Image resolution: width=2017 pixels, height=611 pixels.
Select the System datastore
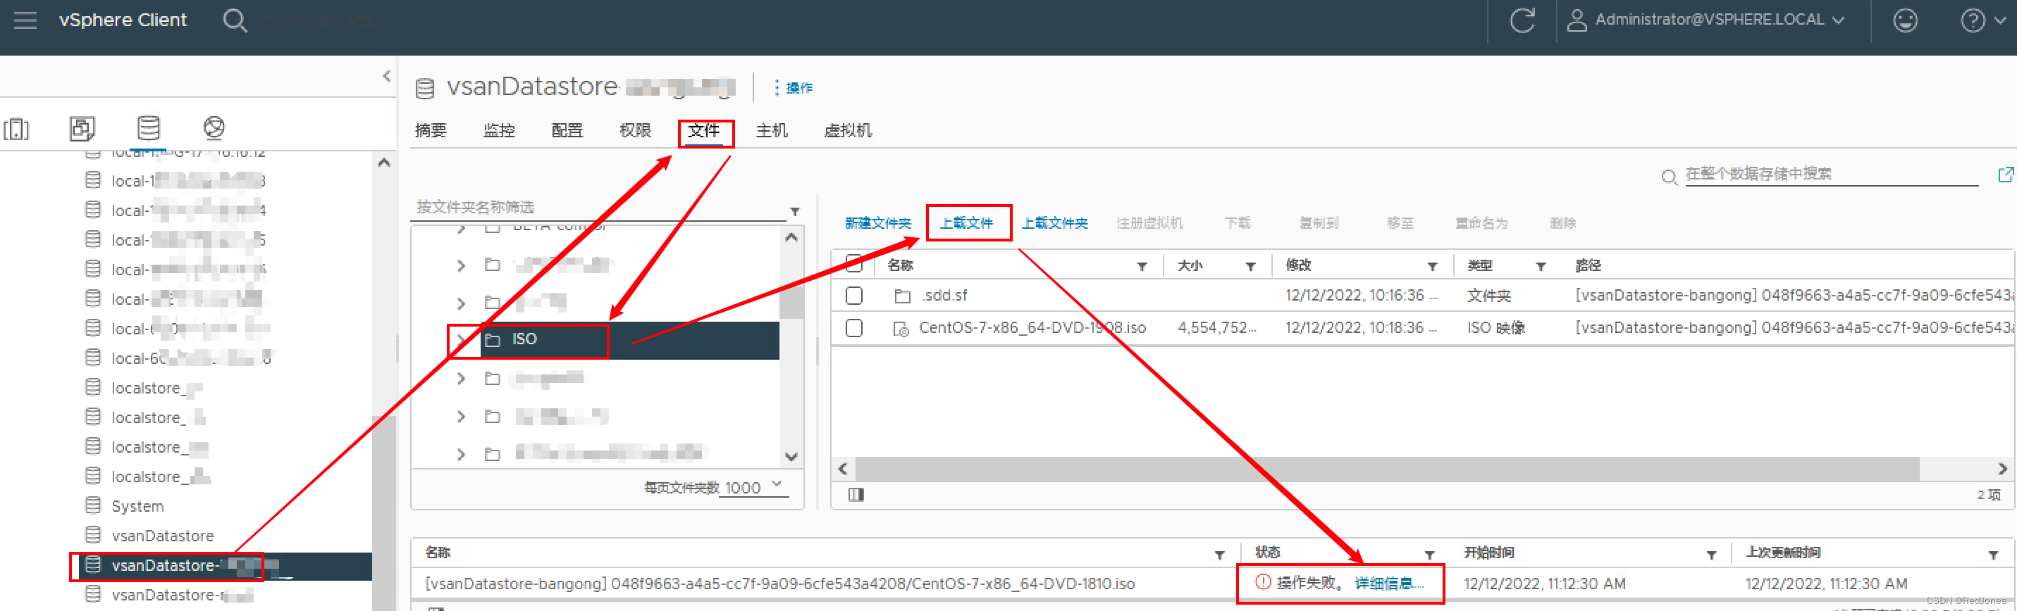(x=138, y=506)
